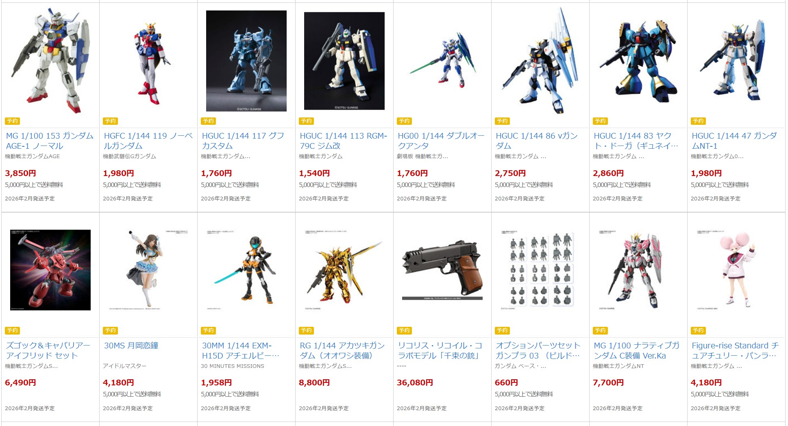Select the 30MM EXM-H15D アチェルビー image
The image size is (788, 426).
pos(246,270)
